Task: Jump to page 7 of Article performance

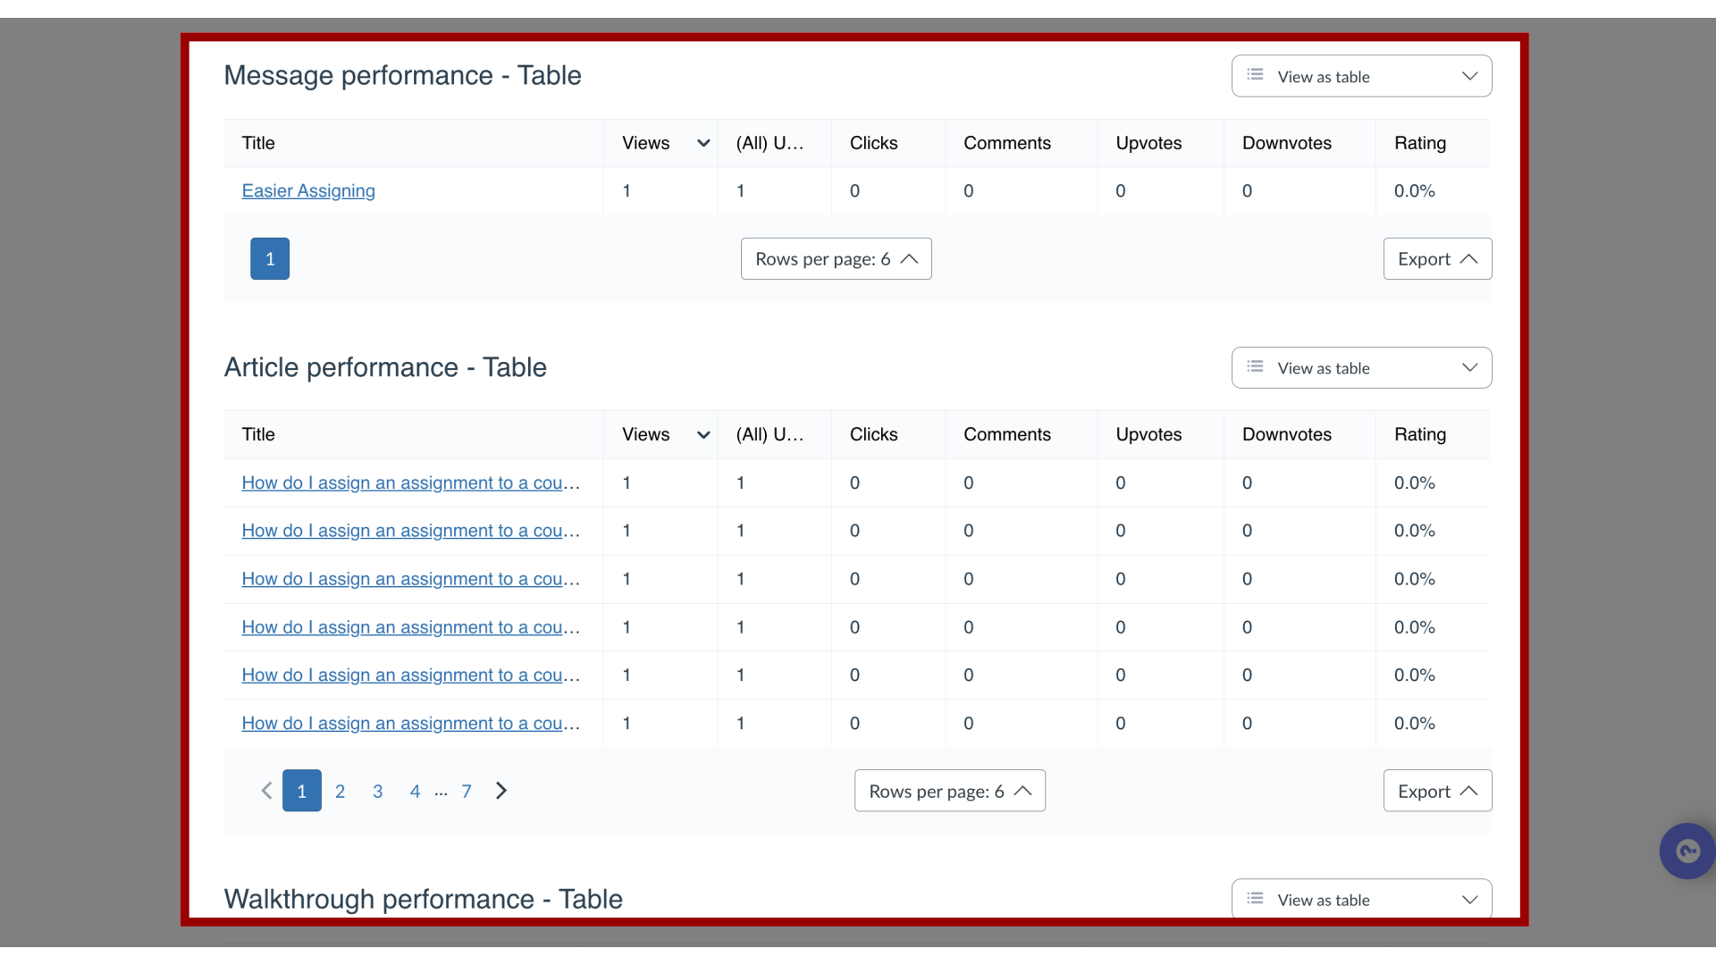Action: coord(467,792)
